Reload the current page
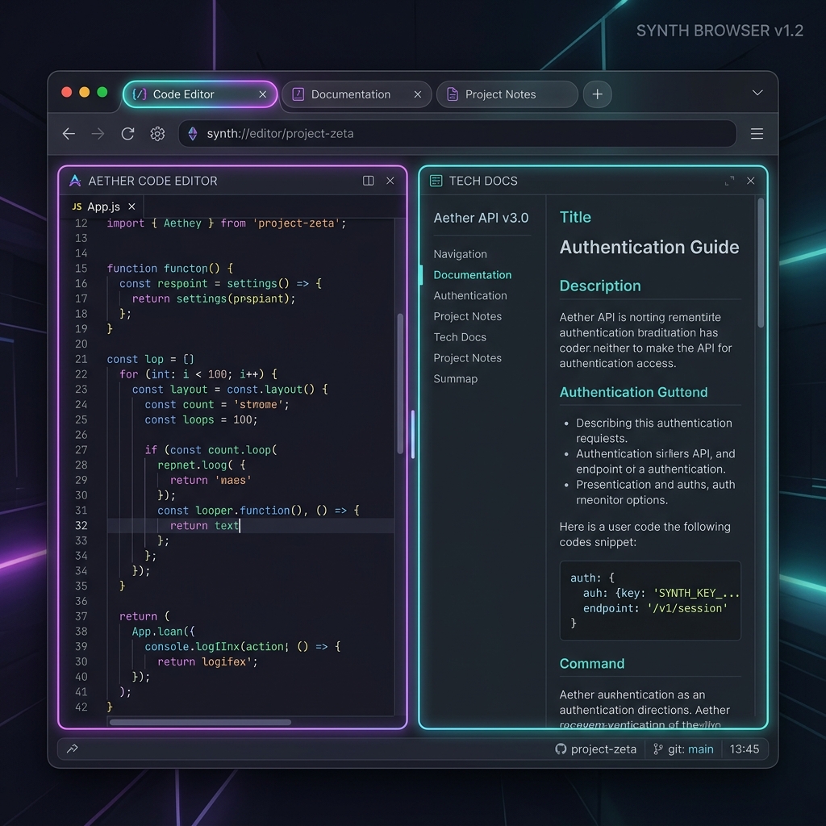Viewport: 826px width, 826px height. pos(127,134)
